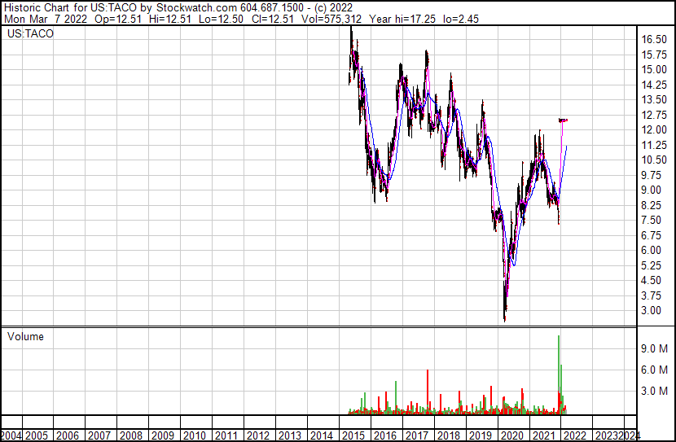Click the 'Op=12.51' open value
676x442 pixels.
[x=118, y=19]
